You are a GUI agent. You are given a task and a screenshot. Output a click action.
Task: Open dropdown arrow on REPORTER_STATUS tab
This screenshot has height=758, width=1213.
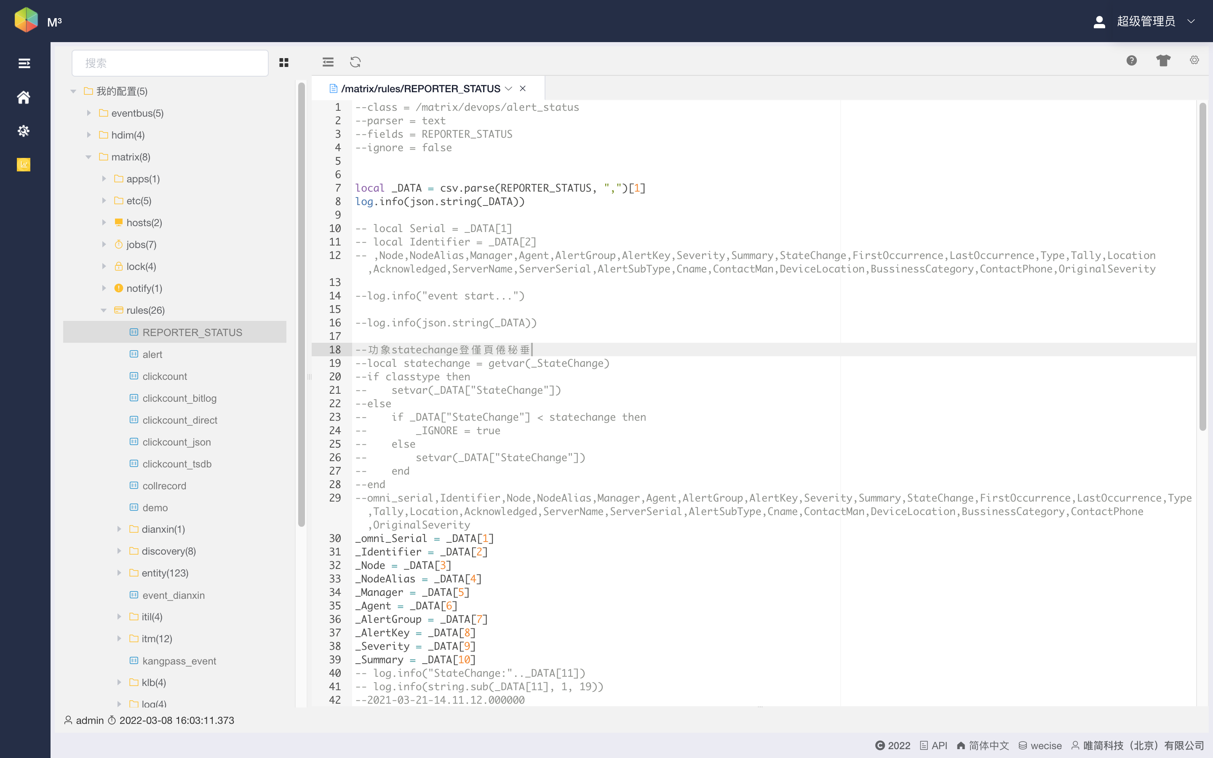508,89
